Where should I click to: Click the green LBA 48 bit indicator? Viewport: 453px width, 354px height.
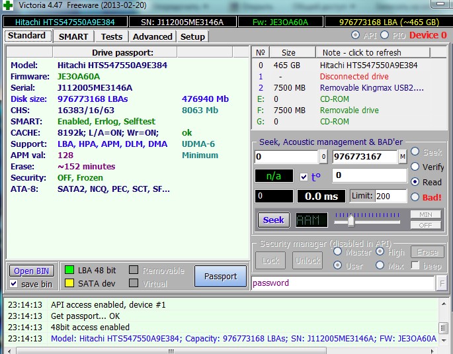pos(69,270)
